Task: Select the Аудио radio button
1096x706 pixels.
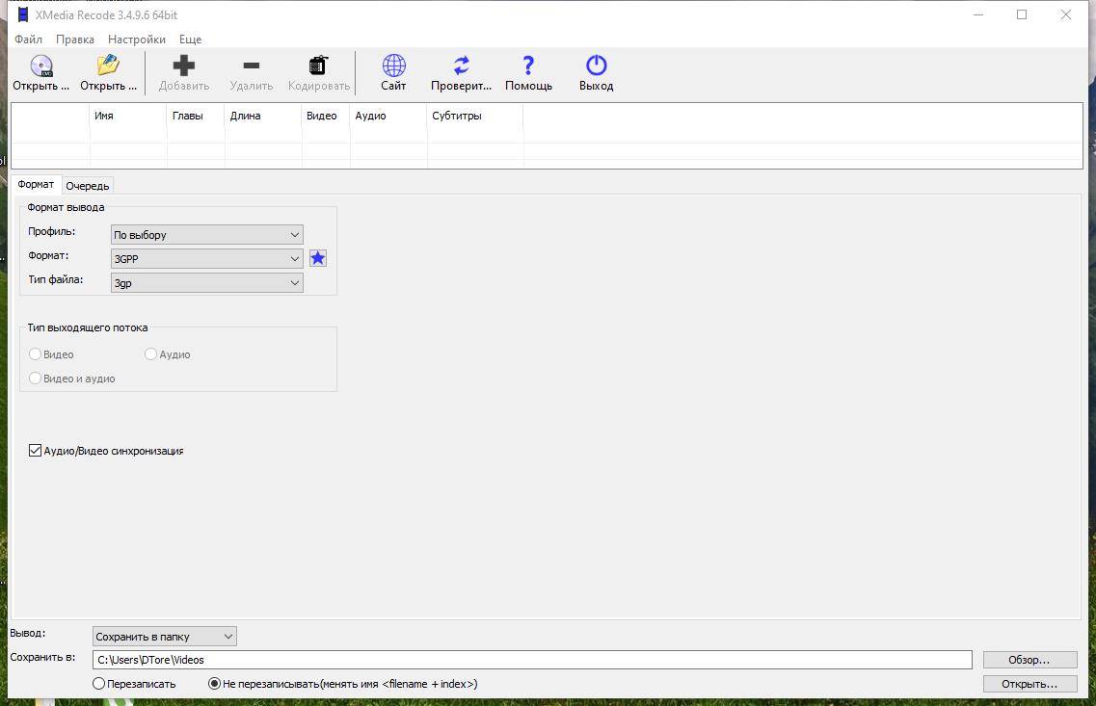Action: coord(150,354)
